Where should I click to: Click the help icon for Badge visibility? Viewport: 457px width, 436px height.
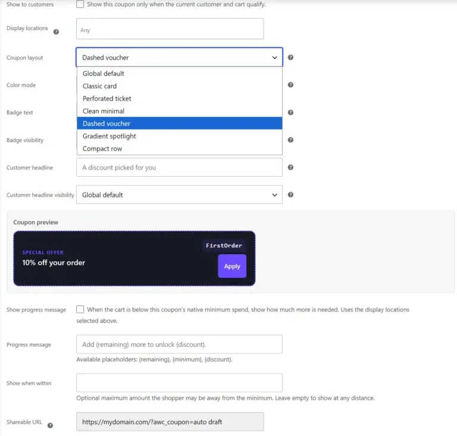290,140
